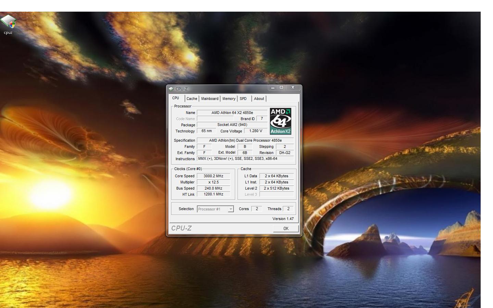Click the Version 1.47 text
The width and height of the screenshot is (493, 308).
(283, 219)
